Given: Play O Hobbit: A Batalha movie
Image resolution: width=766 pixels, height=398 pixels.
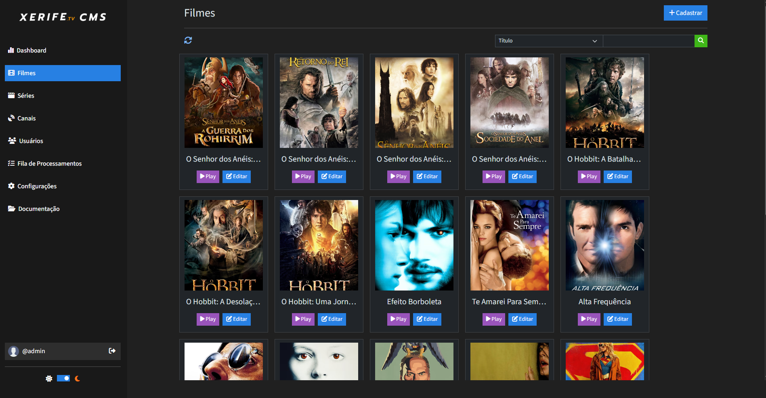Looking at the screenshot, I should point(589,177).
